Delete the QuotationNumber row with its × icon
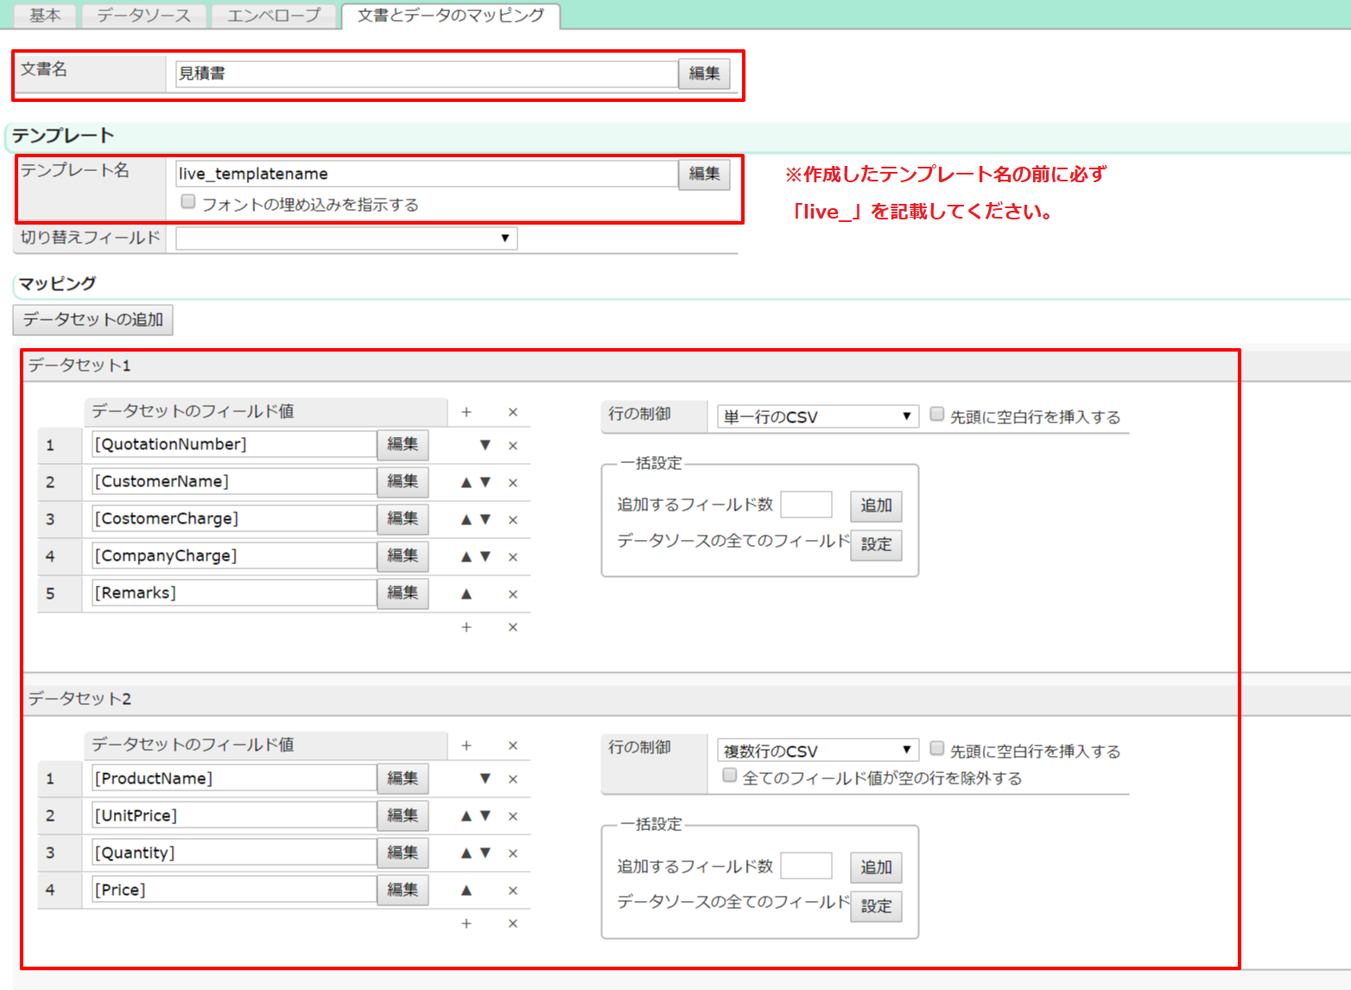 point(512,446)
